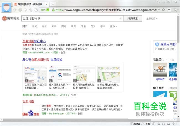Click the add-page plus icon in status bar
180x126 pixels.
point(154,124)
